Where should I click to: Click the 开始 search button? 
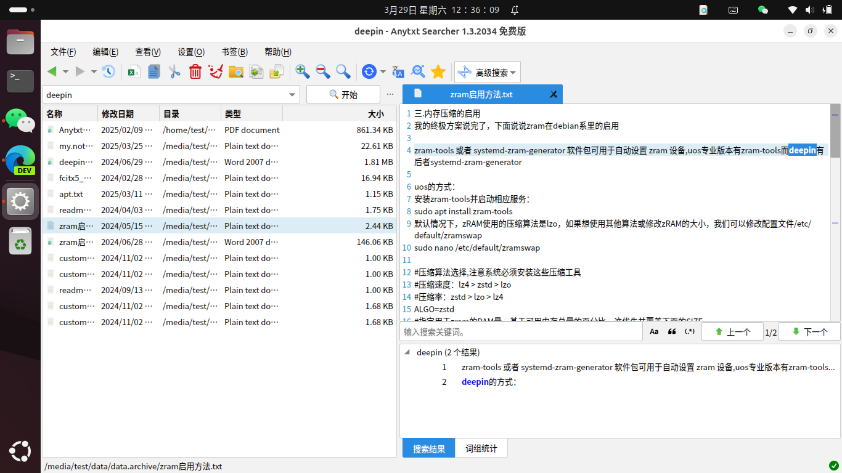click(x=343, y=94)
